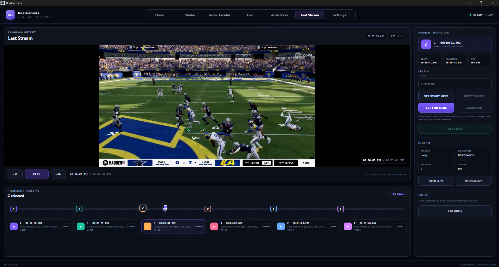Click the PLAYHEAD value 00:00:48.924
Screen dimensions: 499x267
tap(454, 63)
